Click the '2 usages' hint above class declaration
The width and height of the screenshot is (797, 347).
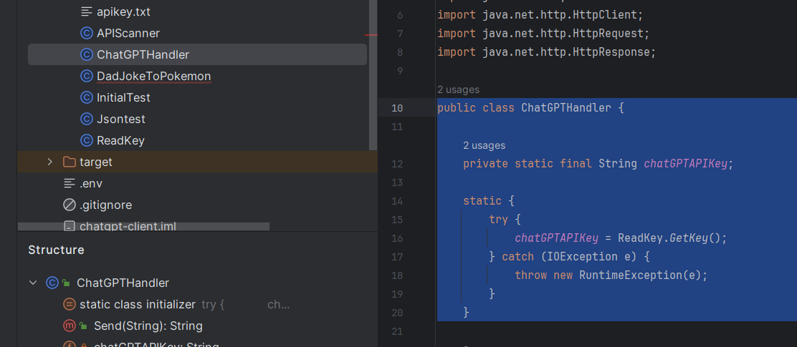(x=458, y=90)
